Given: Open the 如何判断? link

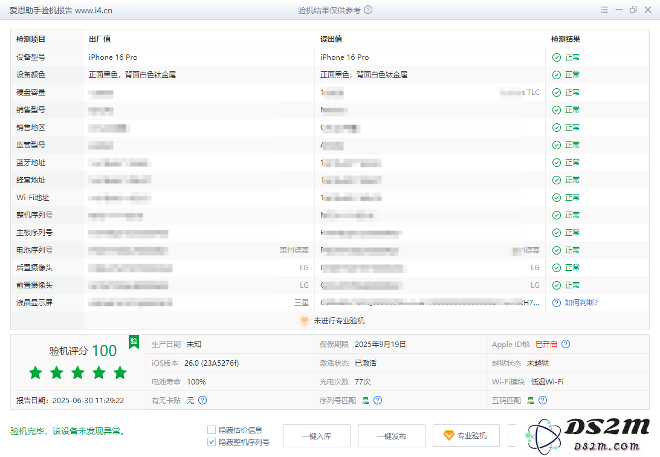Looking at the screenshot, I should point(581,303).
